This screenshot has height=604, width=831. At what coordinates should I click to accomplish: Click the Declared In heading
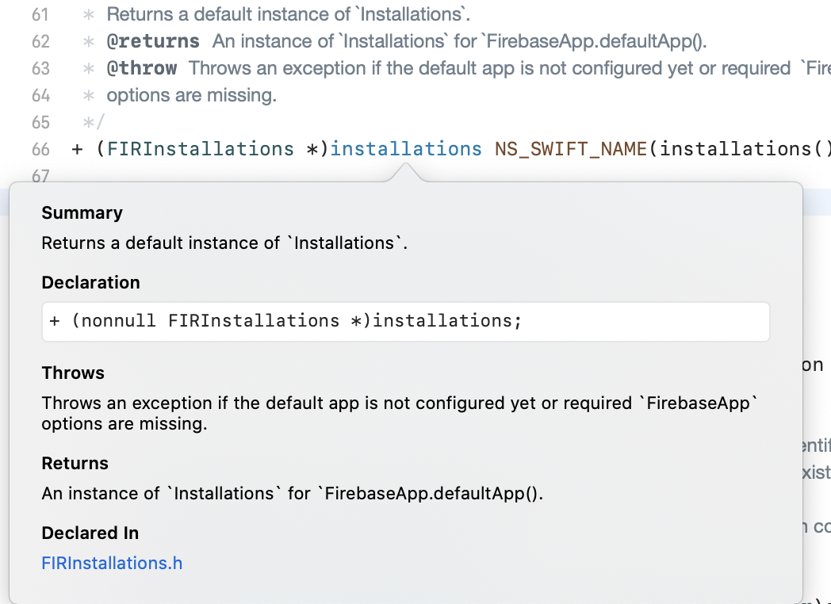pyautogui.click(x=90, y=533)
